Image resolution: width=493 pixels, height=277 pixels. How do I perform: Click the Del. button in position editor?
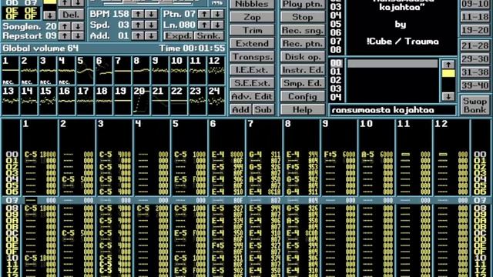(x=71, y=15)
